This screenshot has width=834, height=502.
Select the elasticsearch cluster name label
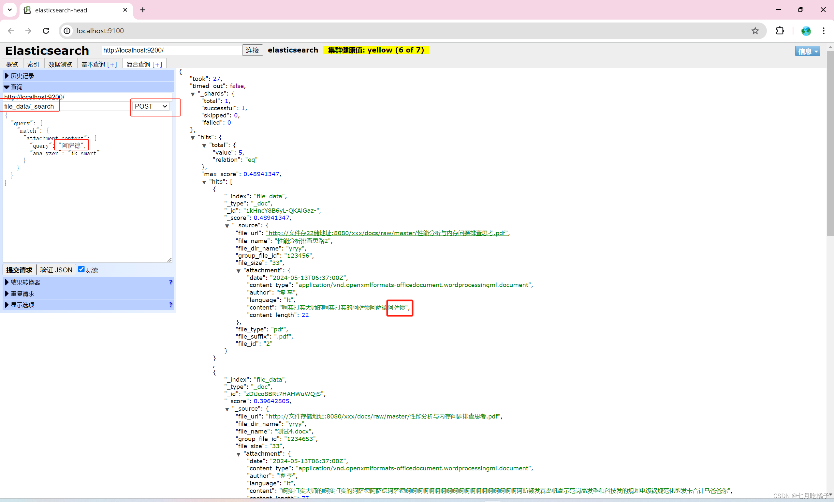coord(293,50)
